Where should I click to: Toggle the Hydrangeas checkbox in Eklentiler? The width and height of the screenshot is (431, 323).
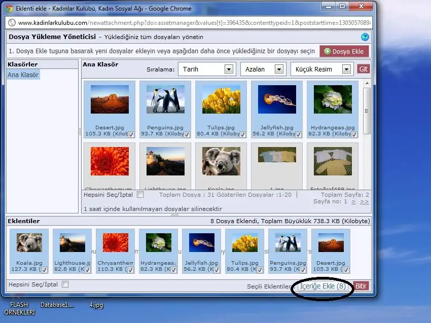tap(173, 270)
